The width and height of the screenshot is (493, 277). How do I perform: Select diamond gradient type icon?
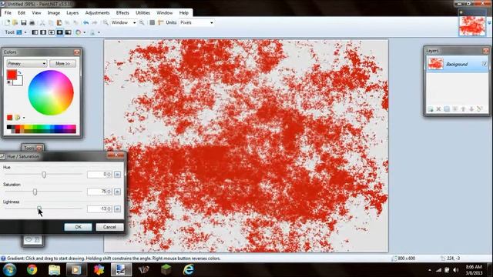(x=52, y=32)
